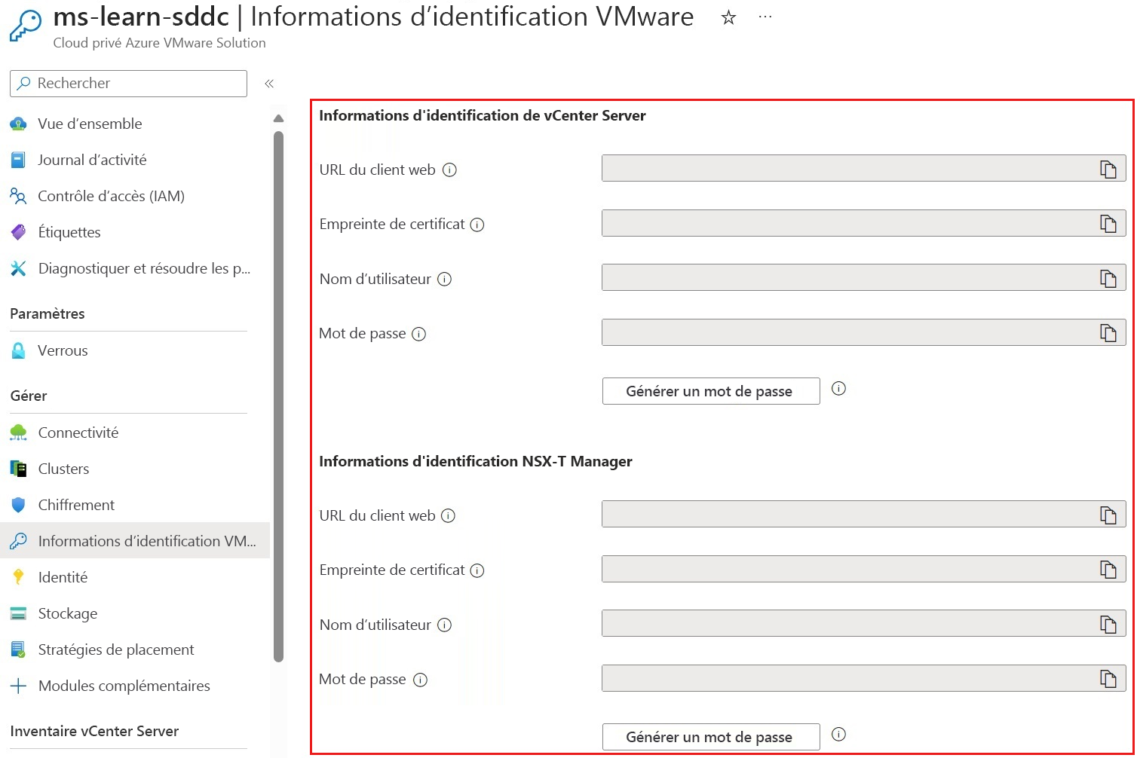Copy the vCenter Server web client URL

pyautogui.click(x=1108, y=169)
